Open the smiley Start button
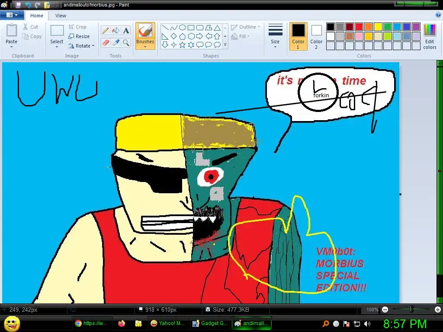Image resolution: width=443 pixels, height=332 pixels. tap(12, 323)
